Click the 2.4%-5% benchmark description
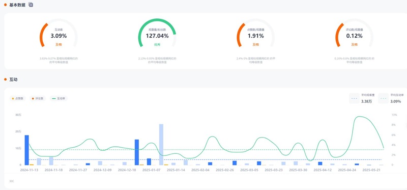 click(x=256, y=60)
